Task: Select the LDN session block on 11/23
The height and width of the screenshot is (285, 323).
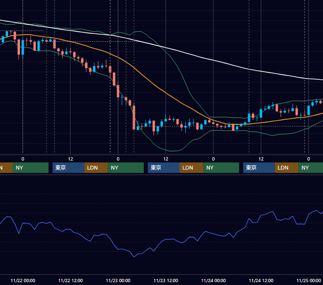Action: [191, 168]
